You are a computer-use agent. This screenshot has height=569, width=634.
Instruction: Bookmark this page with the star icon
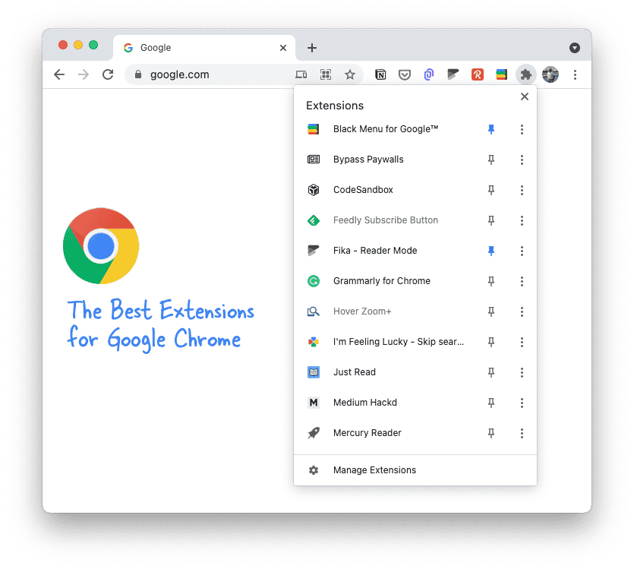click(x=350, y=74)
